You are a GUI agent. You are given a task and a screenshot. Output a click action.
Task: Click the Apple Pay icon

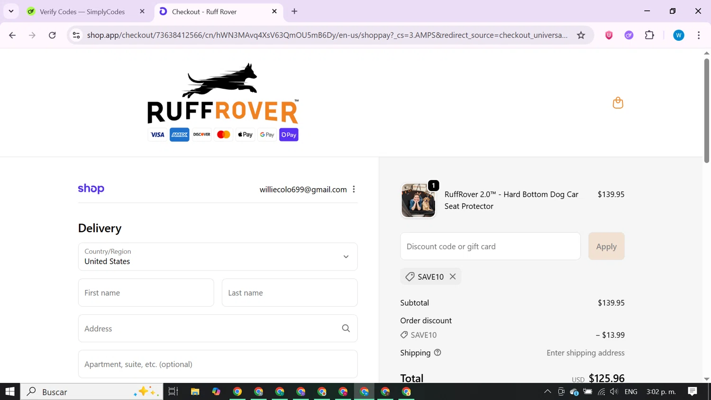coord(245,135)
